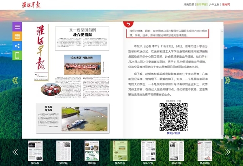Open the 淮南网 header link

[226, 4]
